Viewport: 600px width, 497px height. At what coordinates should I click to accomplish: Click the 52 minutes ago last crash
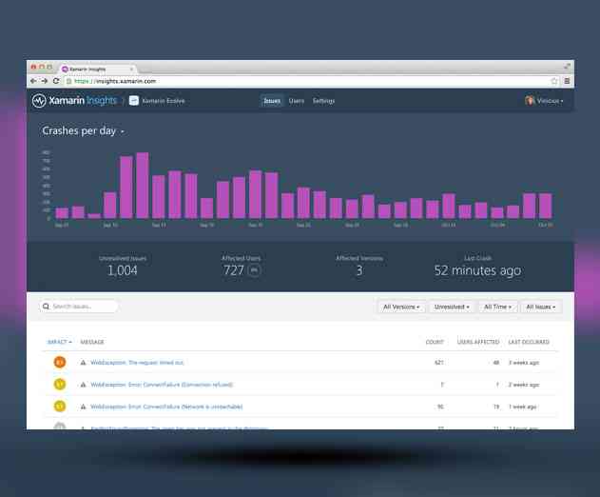(477, 270)
